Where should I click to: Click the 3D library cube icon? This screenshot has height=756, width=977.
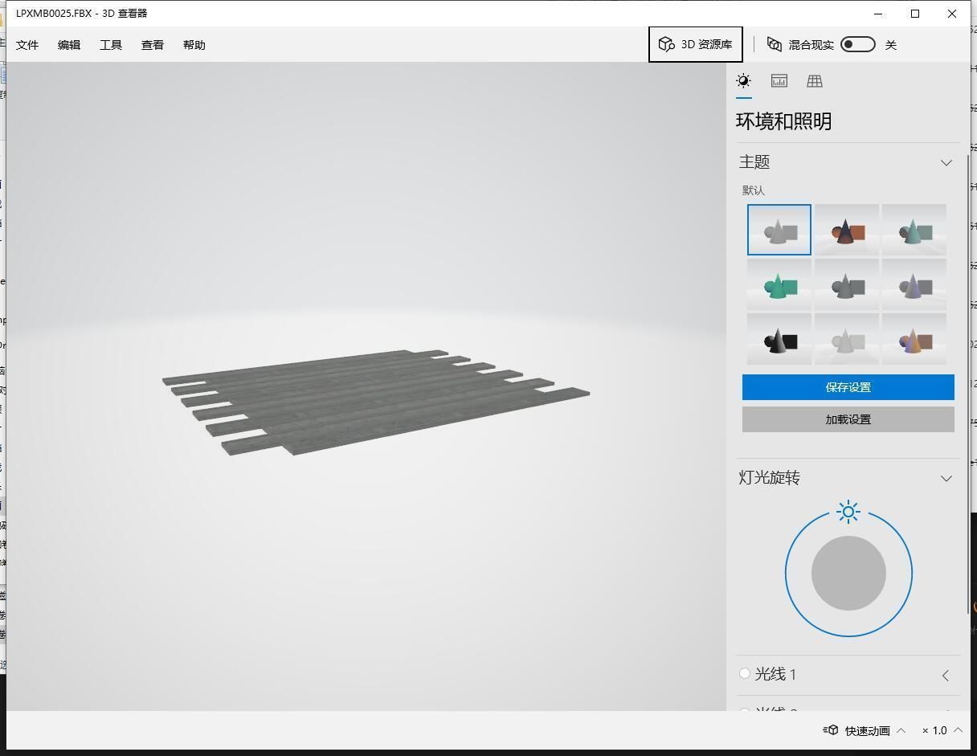tap(666, 45)
